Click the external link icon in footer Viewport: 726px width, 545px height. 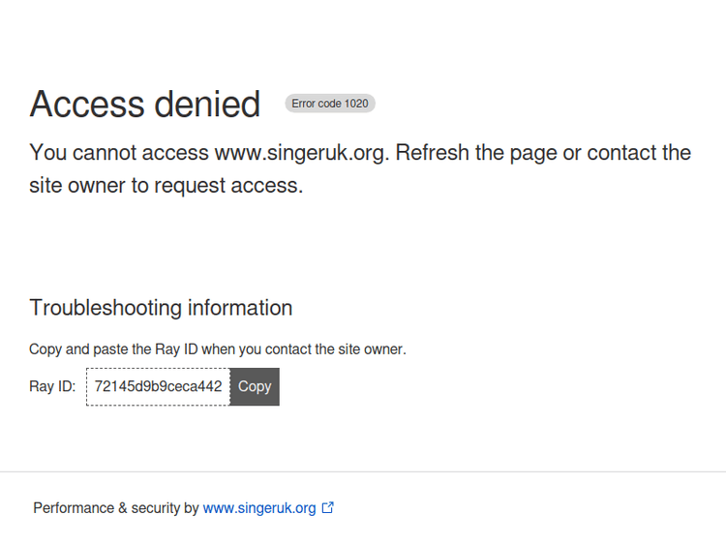tap(328, 507)
